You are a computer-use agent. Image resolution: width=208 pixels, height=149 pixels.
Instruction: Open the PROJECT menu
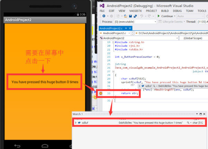pyautogui.click(x=151, y=11)
